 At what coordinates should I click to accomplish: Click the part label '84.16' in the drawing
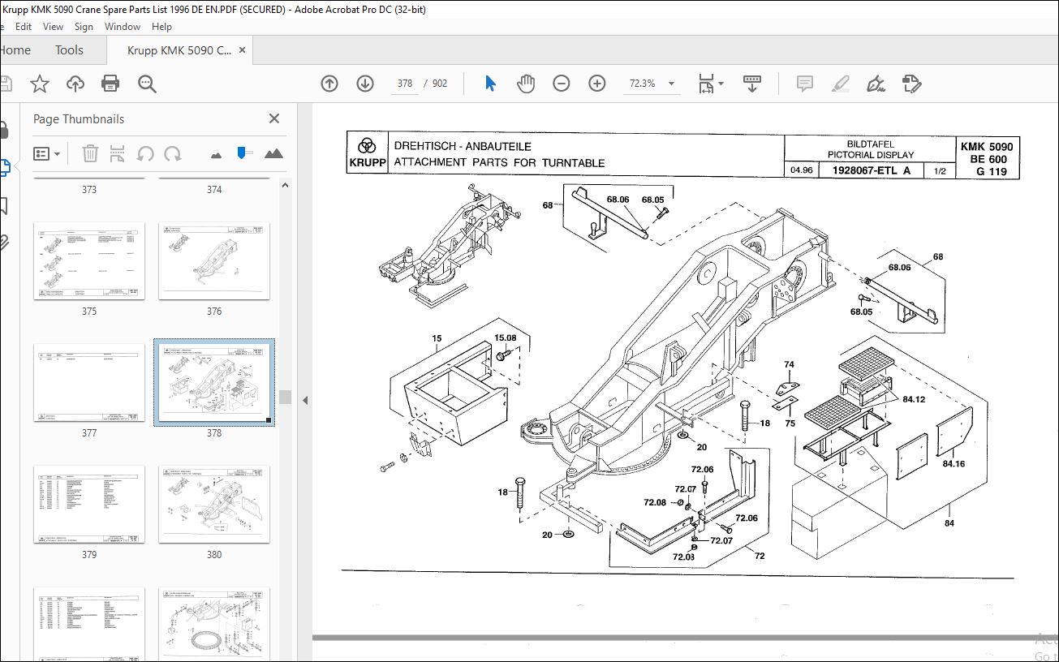tap(954, 463)
